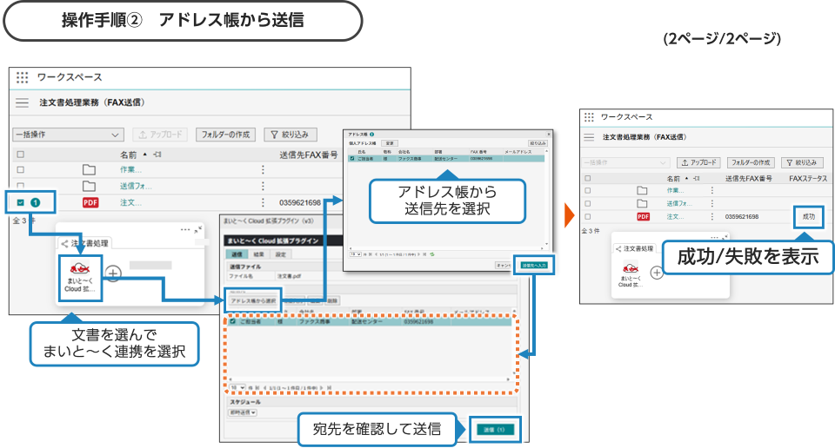835x448 pixels.
Task: Open 一括操作 dropdown in right window
Action: (625, 162)
